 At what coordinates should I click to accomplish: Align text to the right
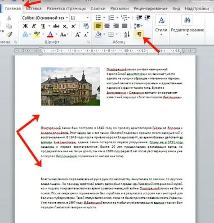tap(116, 26)
